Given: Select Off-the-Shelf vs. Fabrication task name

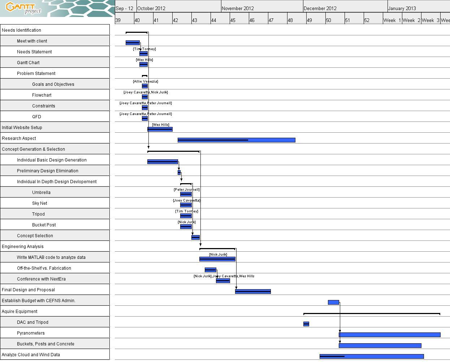Looking at the screenshot, I should click(x=44, y=268).
